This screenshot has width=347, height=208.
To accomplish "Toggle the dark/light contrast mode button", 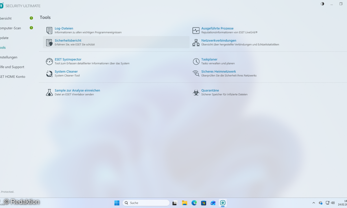I will tap(322, 4).
